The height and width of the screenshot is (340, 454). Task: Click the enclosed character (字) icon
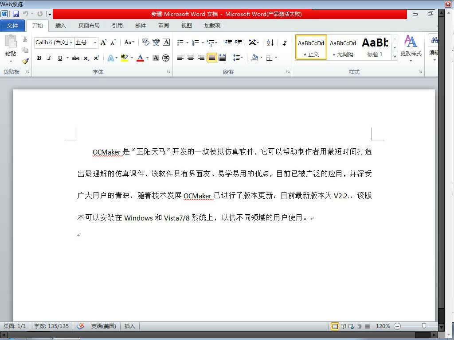pyautogui.click(x=166, y=58)
